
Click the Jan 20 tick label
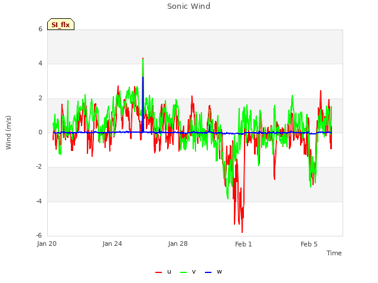pos(47,243)
